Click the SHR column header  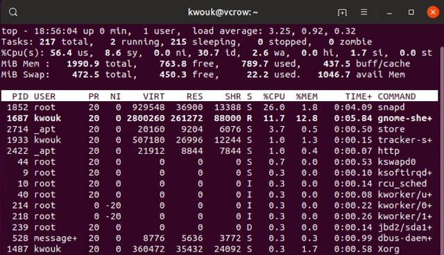pos(233,96)
